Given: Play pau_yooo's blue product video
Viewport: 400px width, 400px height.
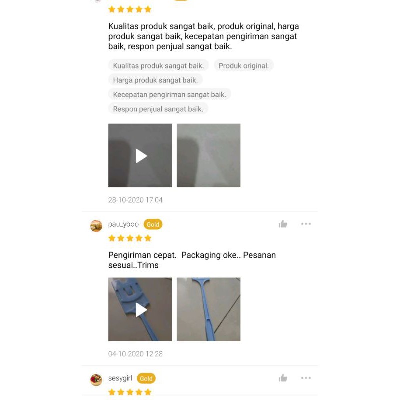Looking at the screenshot, I should click(x=140, y=309).
